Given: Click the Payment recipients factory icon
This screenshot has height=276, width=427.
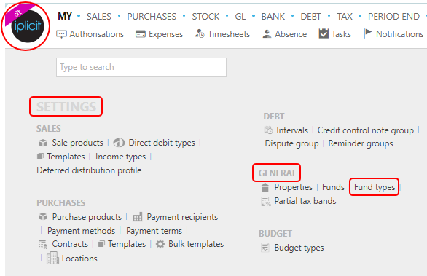Looking at the screenshot, I should coord(137,217).
